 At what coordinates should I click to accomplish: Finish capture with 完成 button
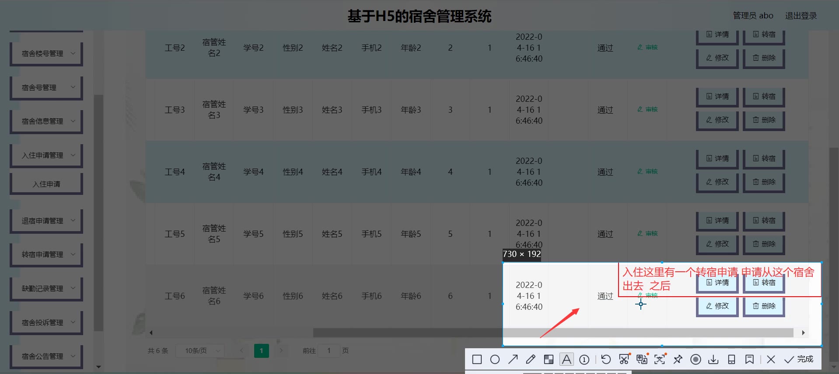click(x=799, y=359)
